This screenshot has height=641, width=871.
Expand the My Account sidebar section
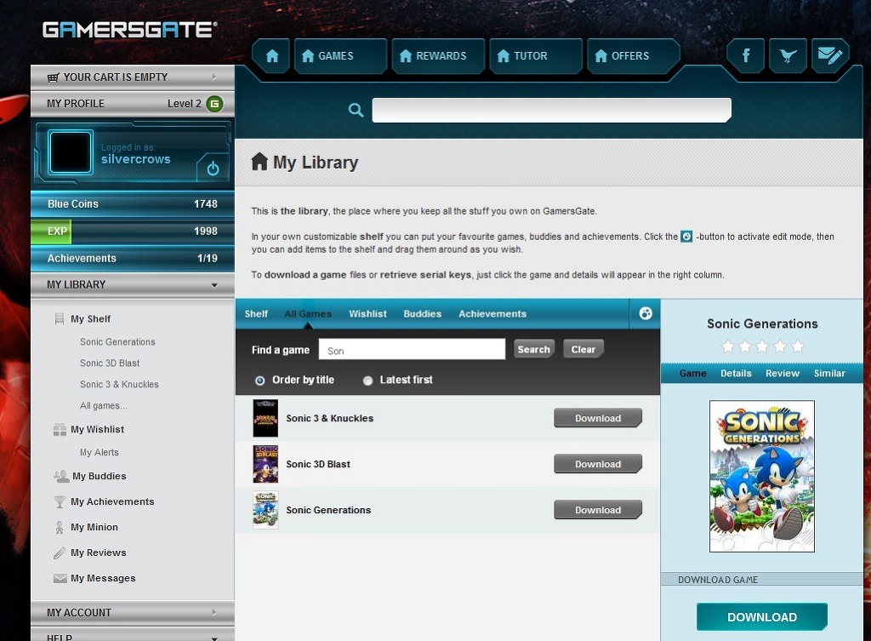pyautogui.click(x=214, y=613)
